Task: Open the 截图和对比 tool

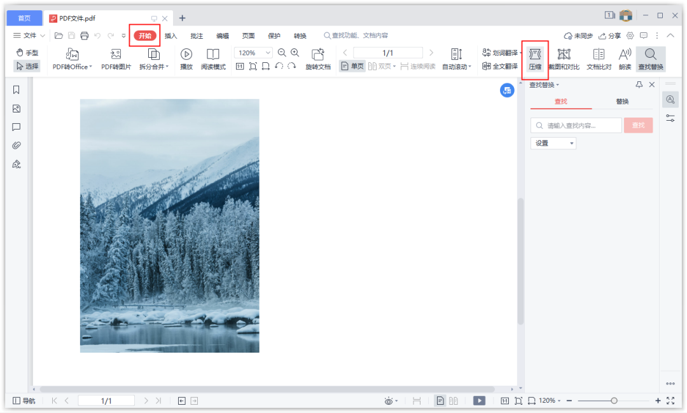Action: coord(564,58)
